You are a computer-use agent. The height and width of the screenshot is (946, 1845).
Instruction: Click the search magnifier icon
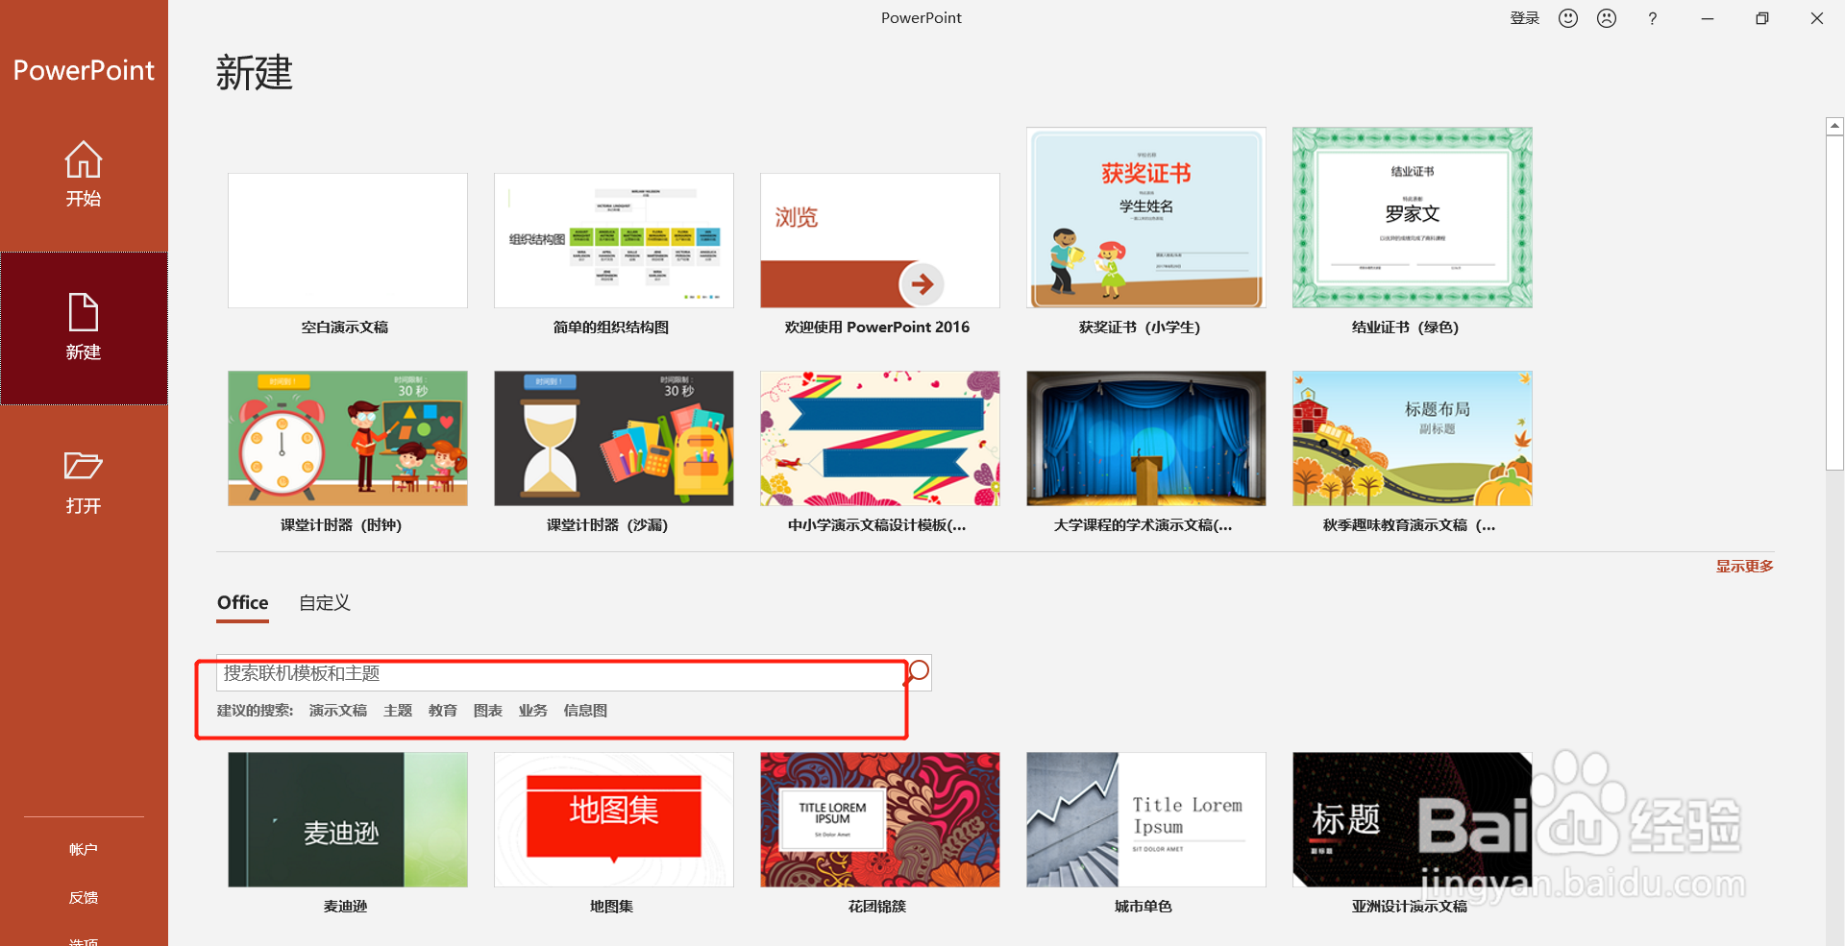point(919,671)
